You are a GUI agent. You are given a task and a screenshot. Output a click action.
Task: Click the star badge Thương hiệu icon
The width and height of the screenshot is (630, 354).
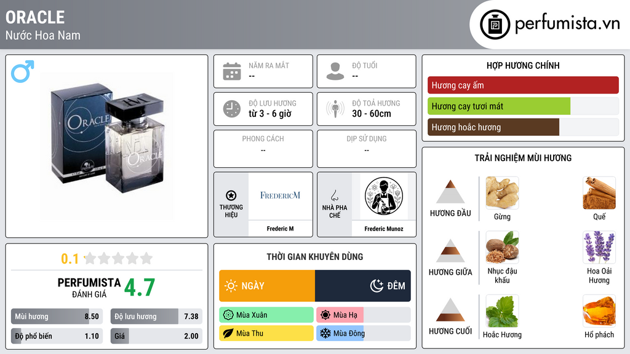click(231, 195)
